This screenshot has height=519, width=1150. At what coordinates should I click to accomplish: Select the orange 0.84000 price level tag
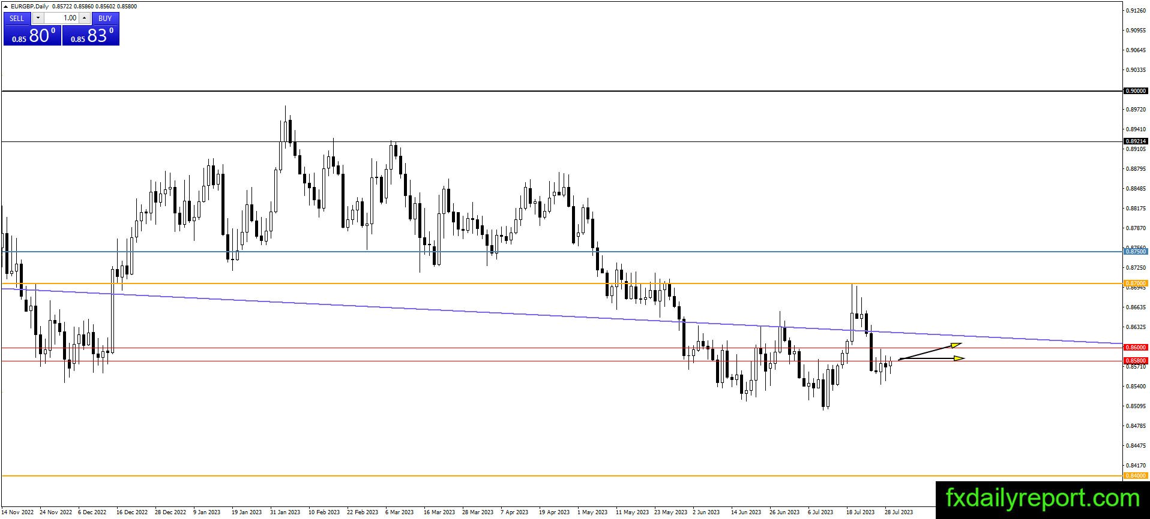1135,476
